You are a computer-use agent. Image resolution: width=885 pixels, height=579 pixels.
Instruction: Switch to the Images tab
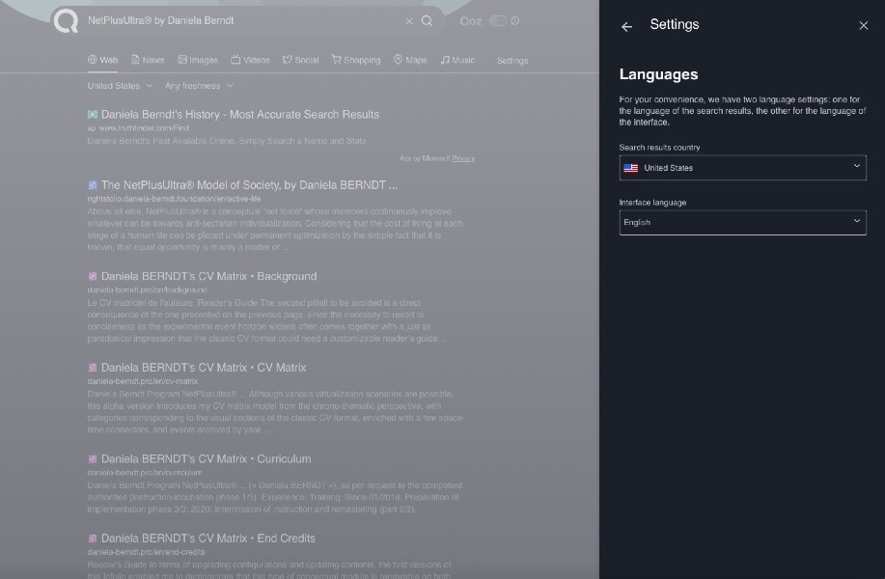pyautogui.click(x=198, y=60)
